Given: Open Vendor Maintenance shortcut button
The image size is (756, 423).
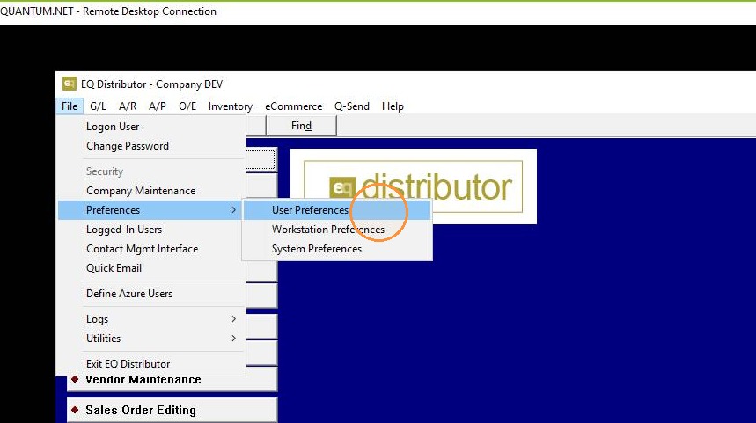Looking at the screenshot, I should (172, 381).
